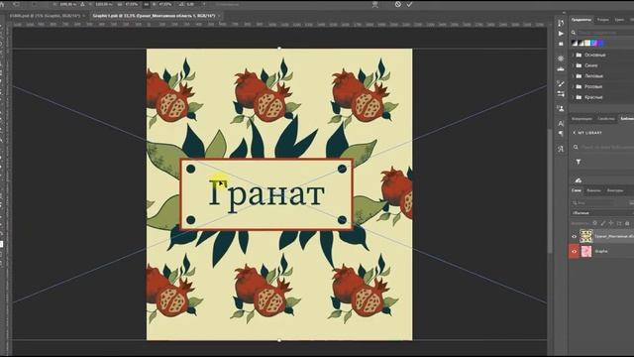
Task: Click the Красные folder icon
Action: click(579, 97)
